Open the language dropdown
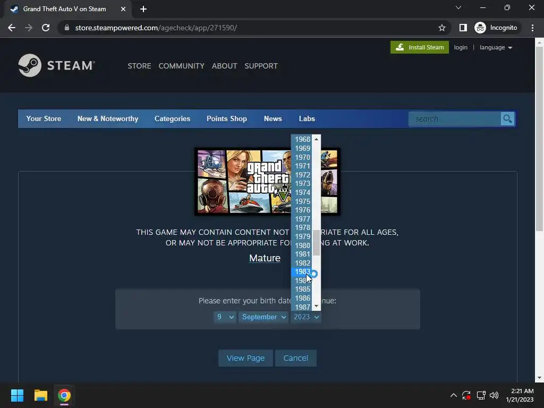 point(496,47)
